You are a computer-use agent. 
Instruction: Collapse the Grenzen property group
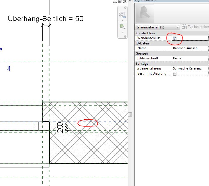point(208,53)
